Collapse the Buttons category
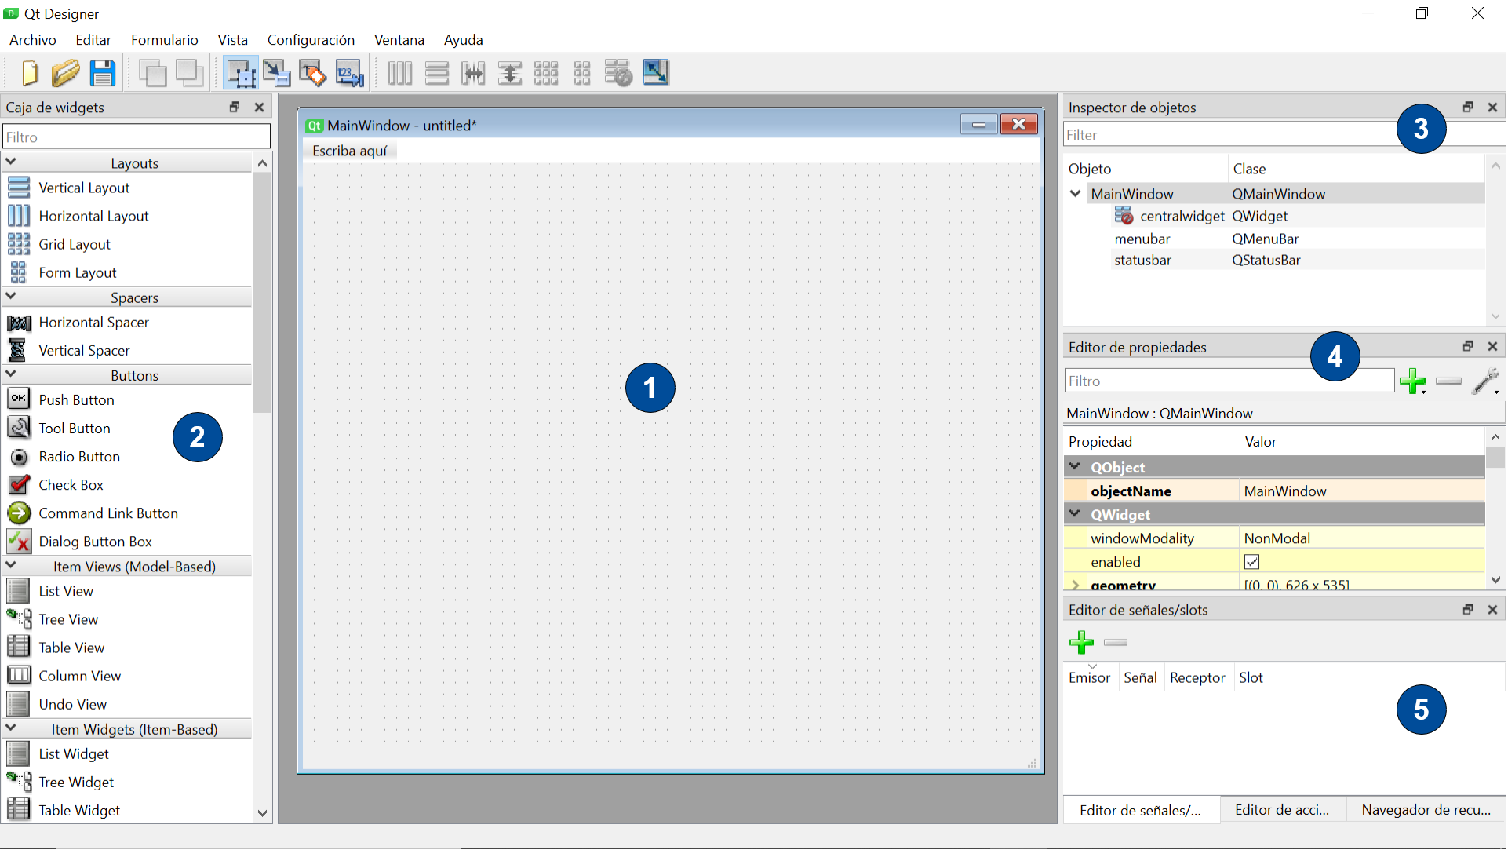The width and height of the screenshot is (1508, 850). click(x=11, y=374)
